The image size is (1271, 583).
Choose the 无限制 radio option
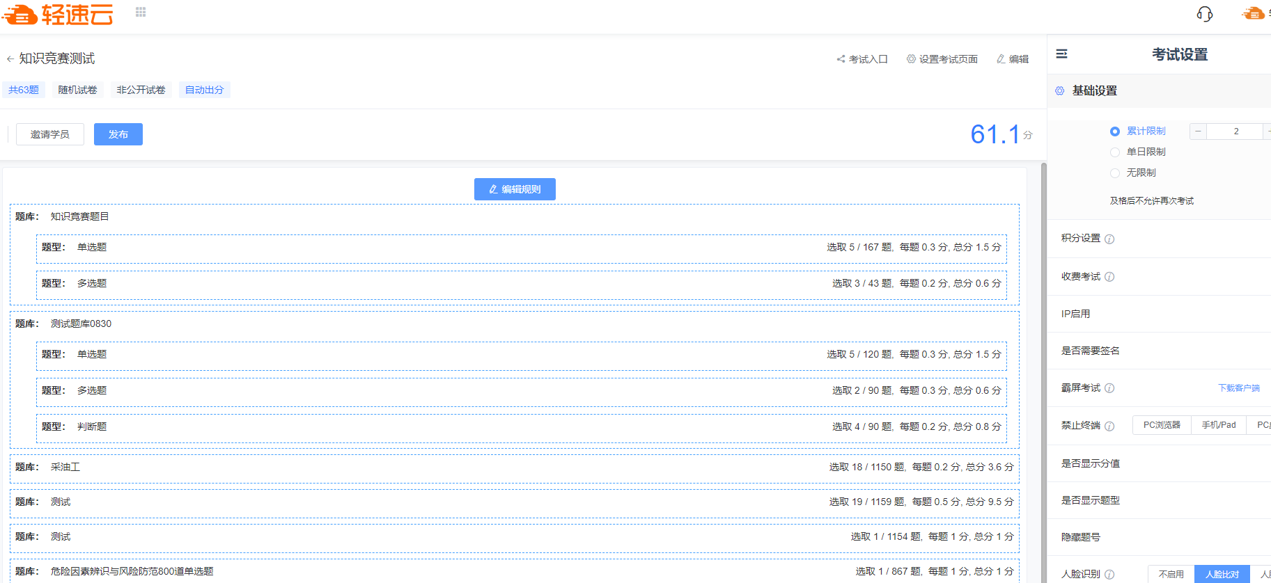[x=1115, y=173]
